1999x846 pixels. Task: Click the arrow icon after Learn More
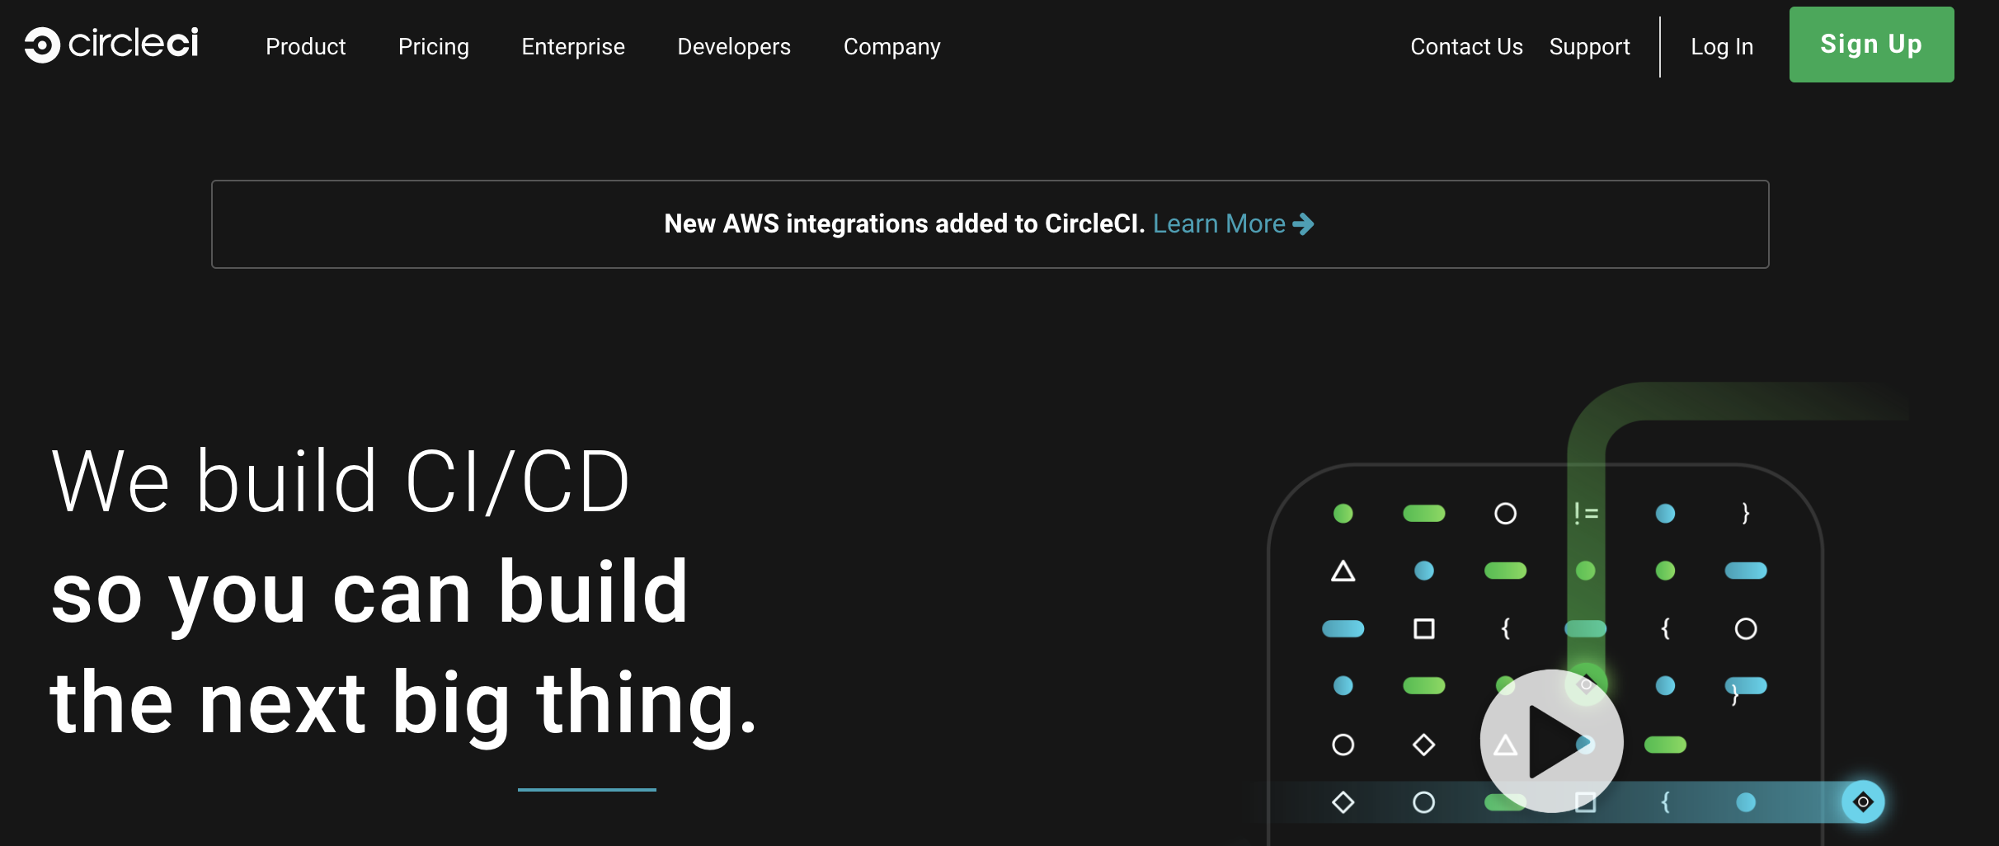coord(1303,223)
